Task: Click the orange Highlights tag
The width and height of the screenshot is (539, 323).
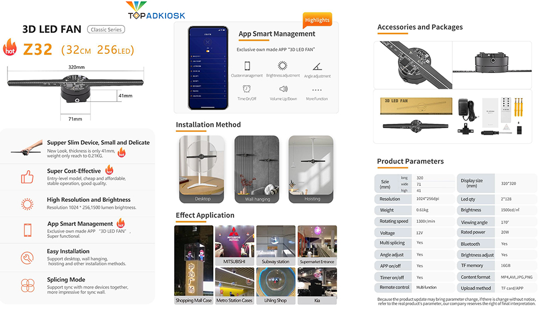Action: pyautogui.click(x=317, y=20)
